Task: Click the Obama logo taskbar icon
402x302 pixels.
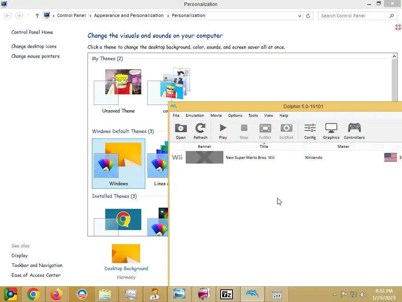Action: (82, 294)
